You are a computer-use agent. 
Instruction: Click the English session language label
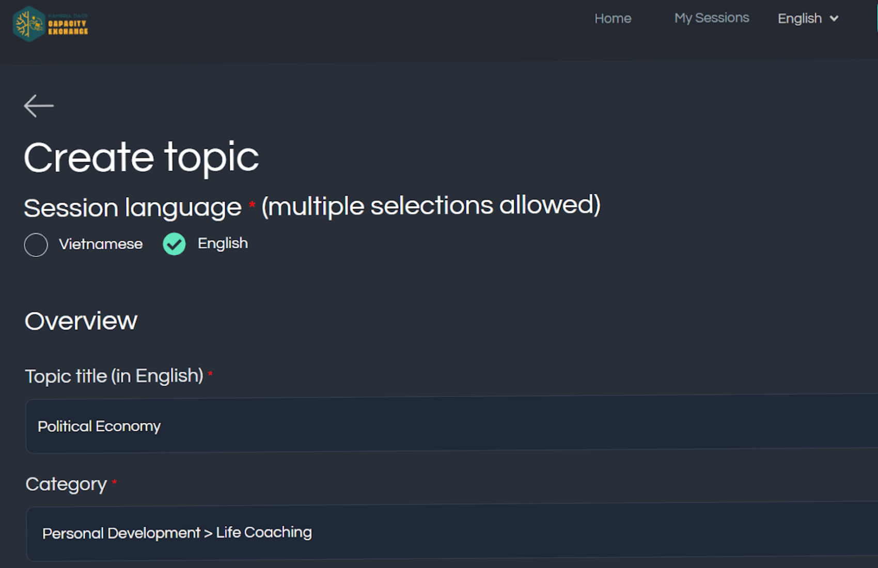tap(223, 244)
